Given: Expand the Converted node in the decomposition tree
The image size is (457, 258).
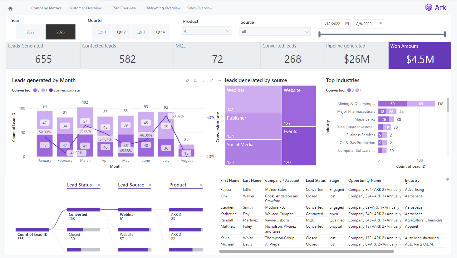Looking at the screenshot, I should click(83, 209).
